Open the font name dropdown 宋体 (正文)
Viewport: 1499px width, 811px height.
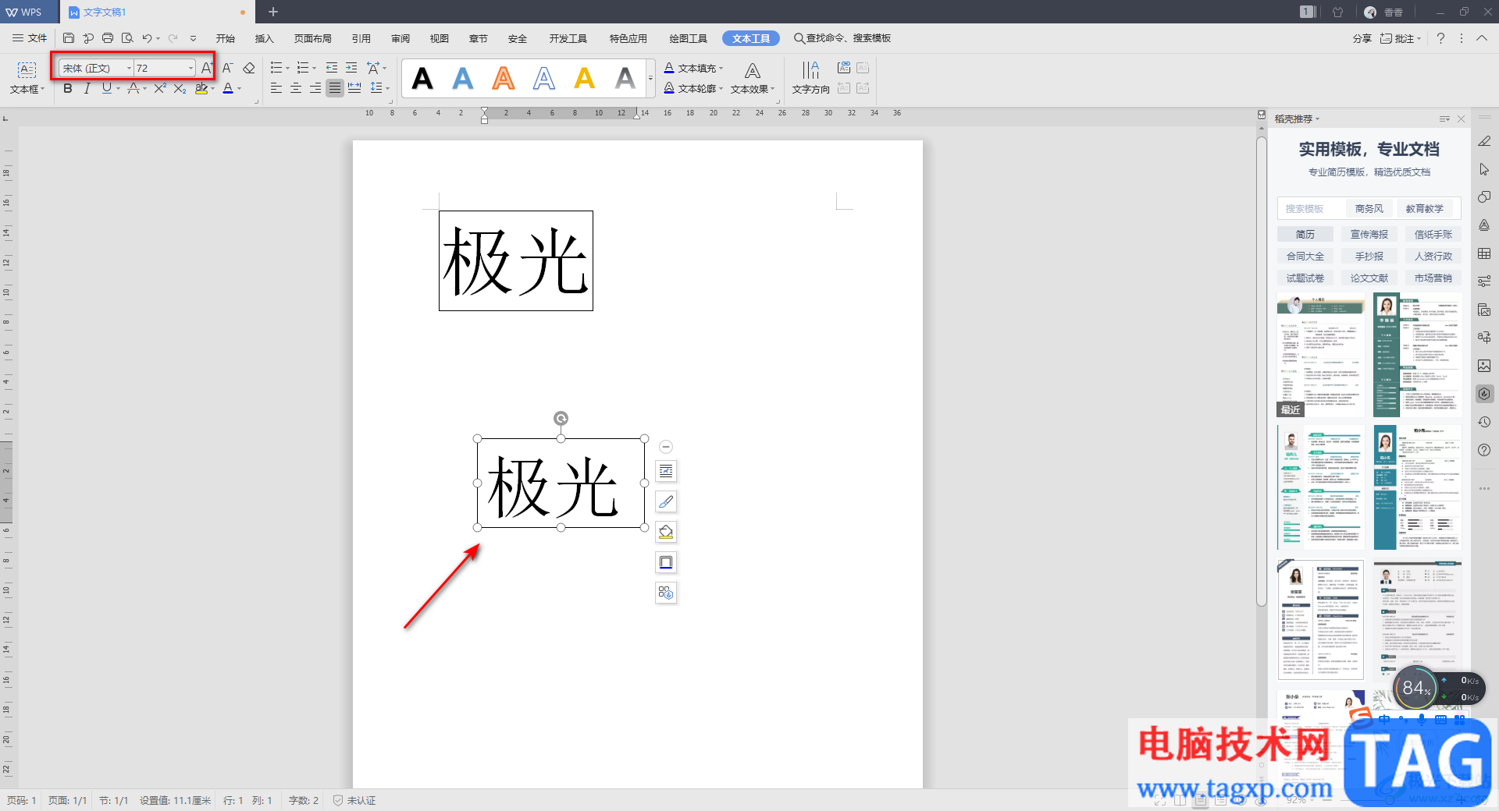[x=130, y=69]
